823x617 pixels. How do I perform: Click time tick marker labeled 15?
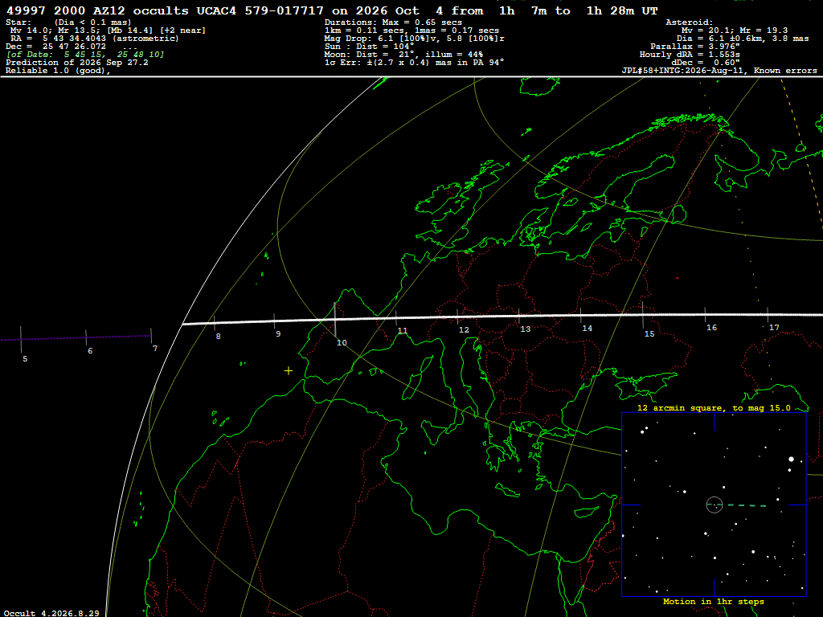pyautogui.click(x=643, y=315)
